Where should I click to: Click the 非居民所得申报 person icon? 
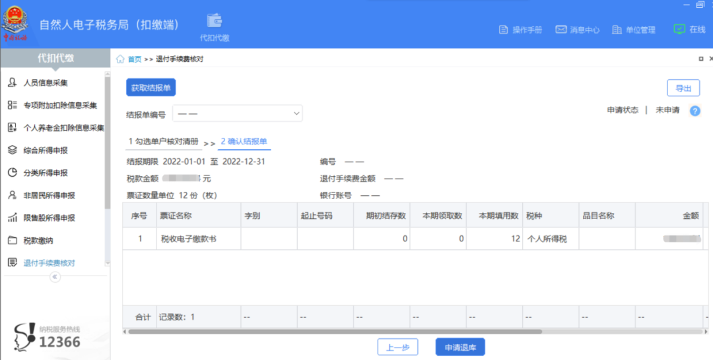[13, 195]
